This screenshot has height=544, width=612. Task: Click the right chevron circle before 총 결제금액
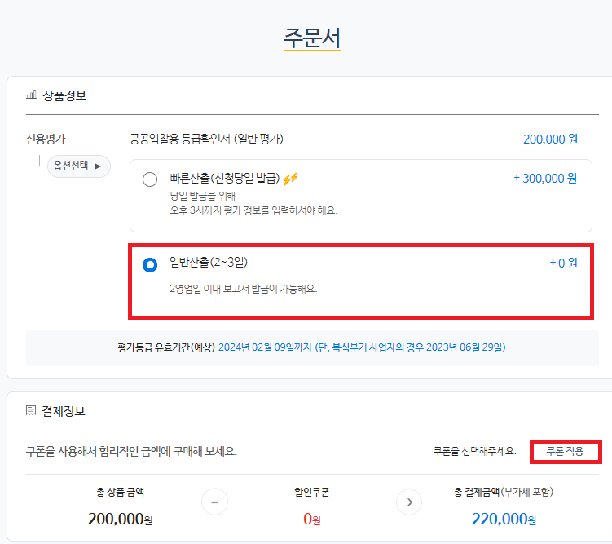[409, 502]
